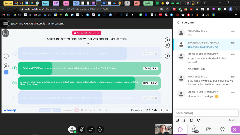The height and width of the screenshot is (135, 240).
Task: Bookmark this page with star icon
Action: pyautogui.click(x=167, y=9)
